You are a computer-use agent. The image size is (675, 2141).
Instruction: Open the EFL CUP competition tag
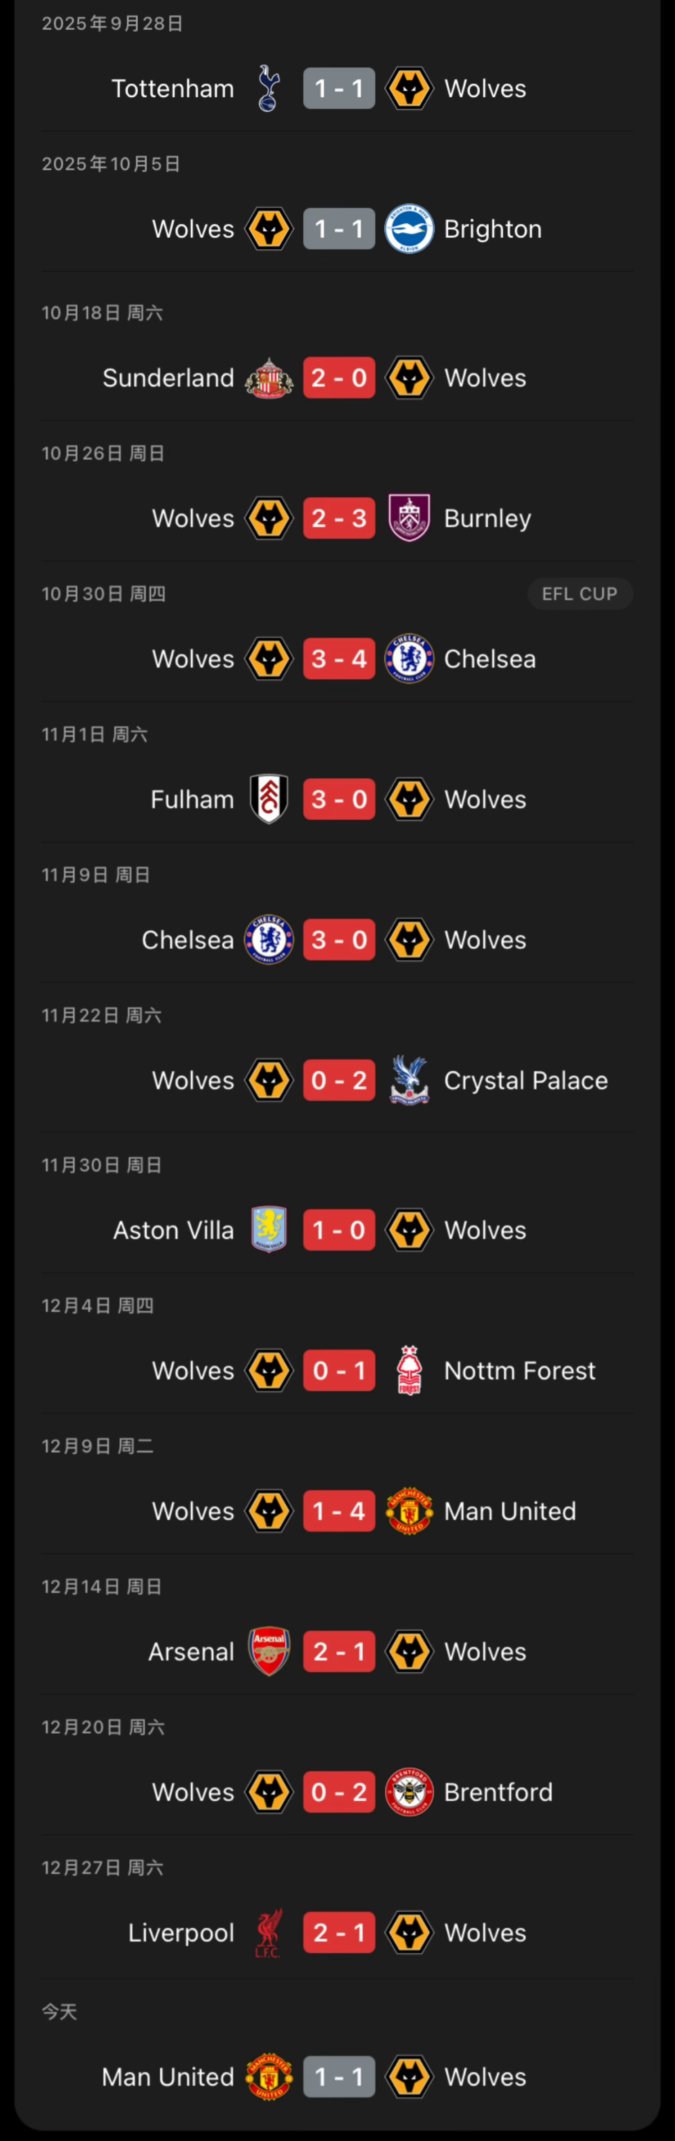(580, 594)
